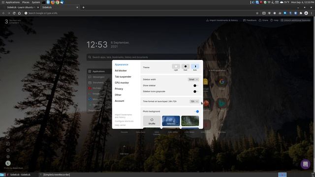This screenshot has width=315, height=177.
Task: Open the user profile avatar in toolbar
Action: [x=306, y=13]
